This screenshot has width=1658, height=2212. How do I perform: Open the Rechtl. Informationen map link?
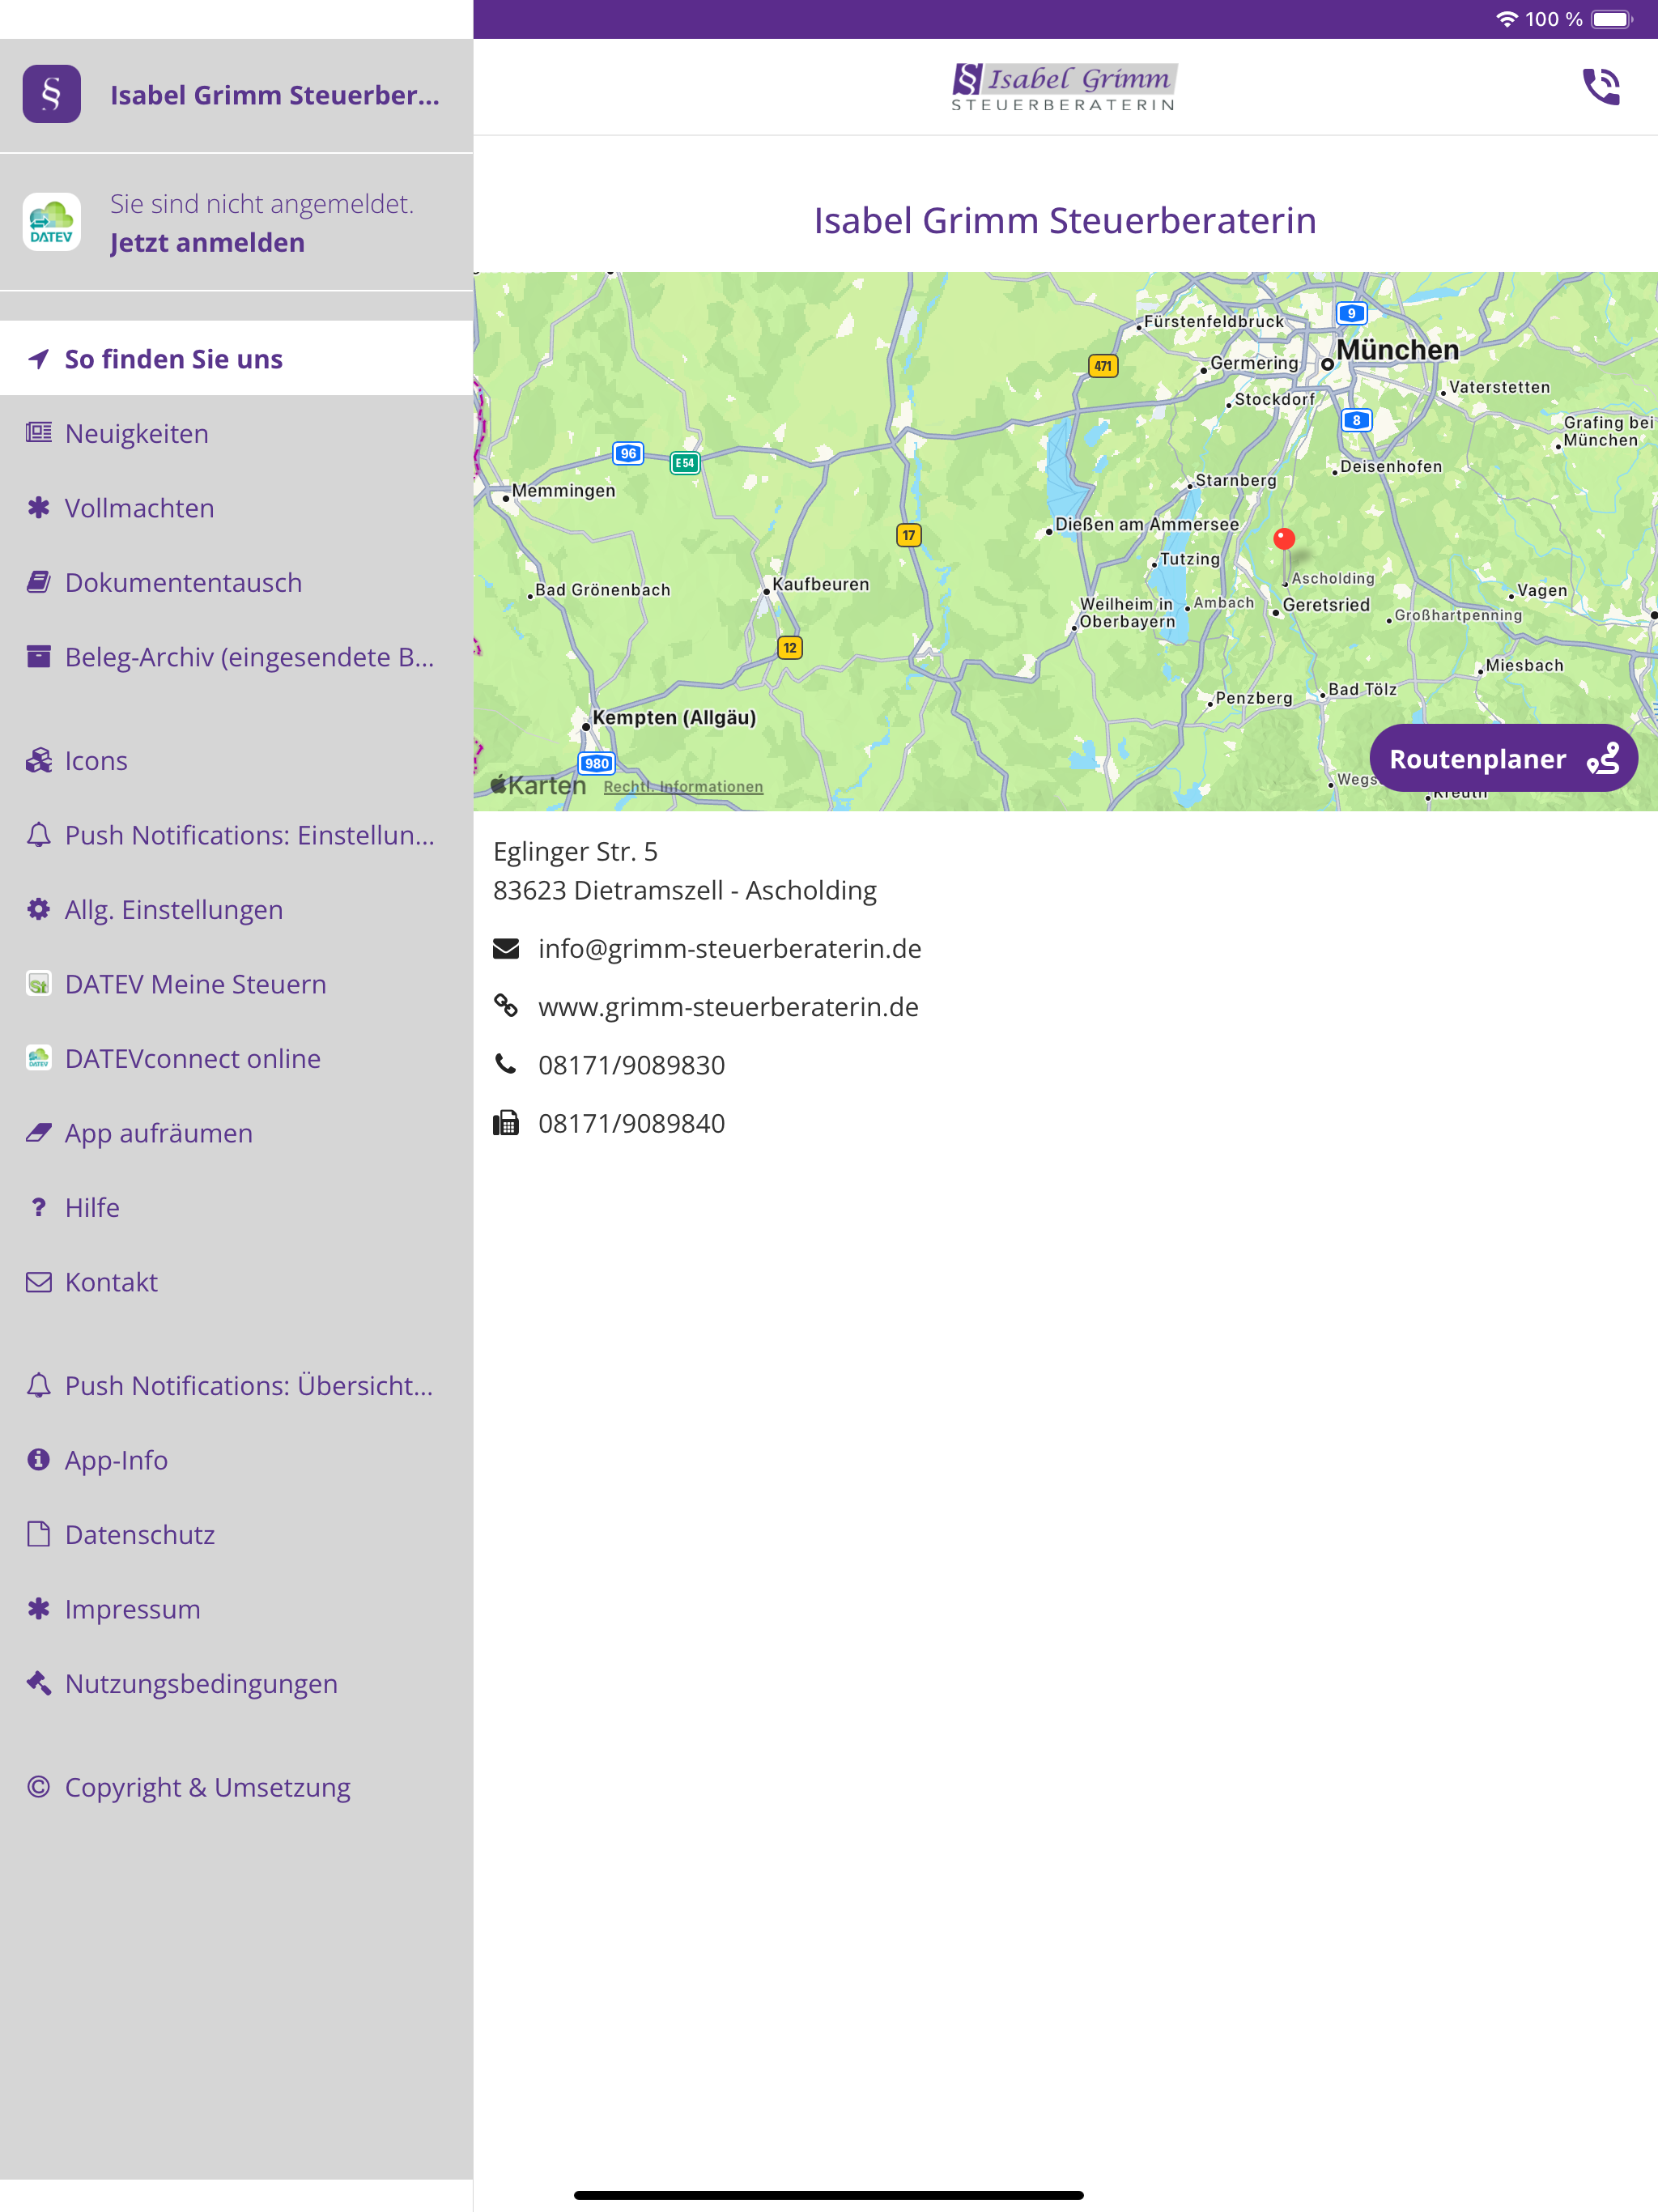click(683, 787)
